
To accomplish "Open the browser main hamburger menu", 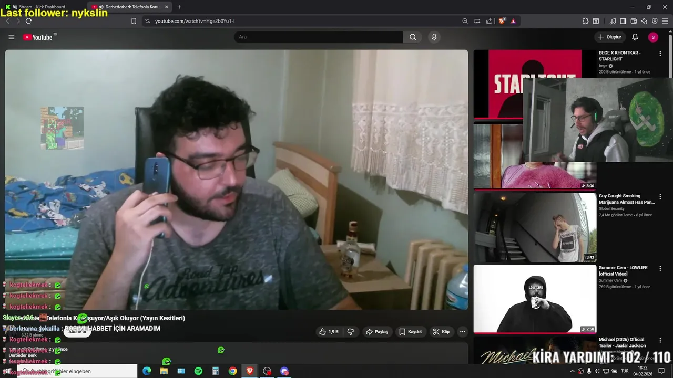I will (x=665, y=21).
